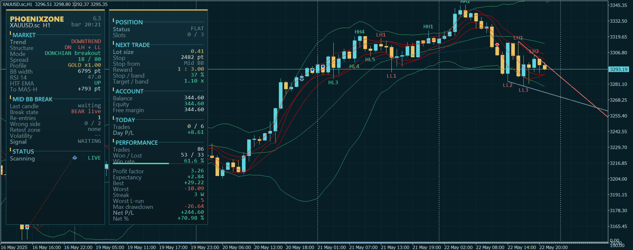The height and width of the screenshot is (250, 633).
Task: Select the Profit factor 3.26 value
Action: [197, 170]
